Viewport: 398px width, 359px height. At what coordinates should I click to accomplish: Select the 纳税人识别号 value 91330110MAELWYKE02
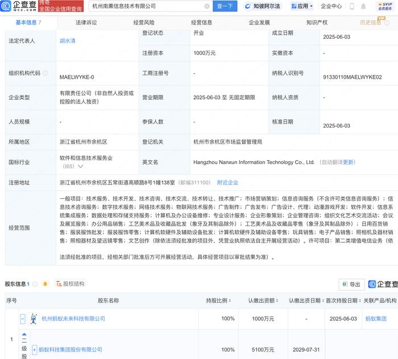[x=353, y=77]
